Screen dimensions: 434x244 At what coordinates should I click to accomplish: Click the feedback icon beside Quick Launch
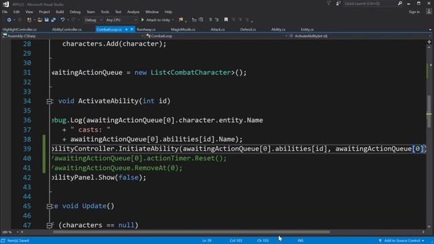pos(338,3)
